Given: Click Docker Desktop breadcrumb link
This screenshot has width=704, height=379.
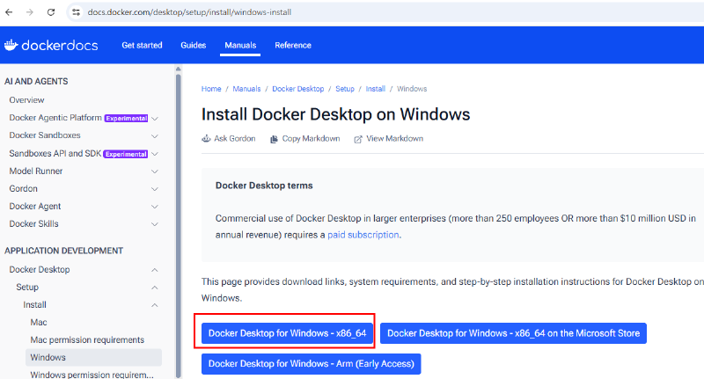Looking at the screenshot, I should (x=297, y=89).
